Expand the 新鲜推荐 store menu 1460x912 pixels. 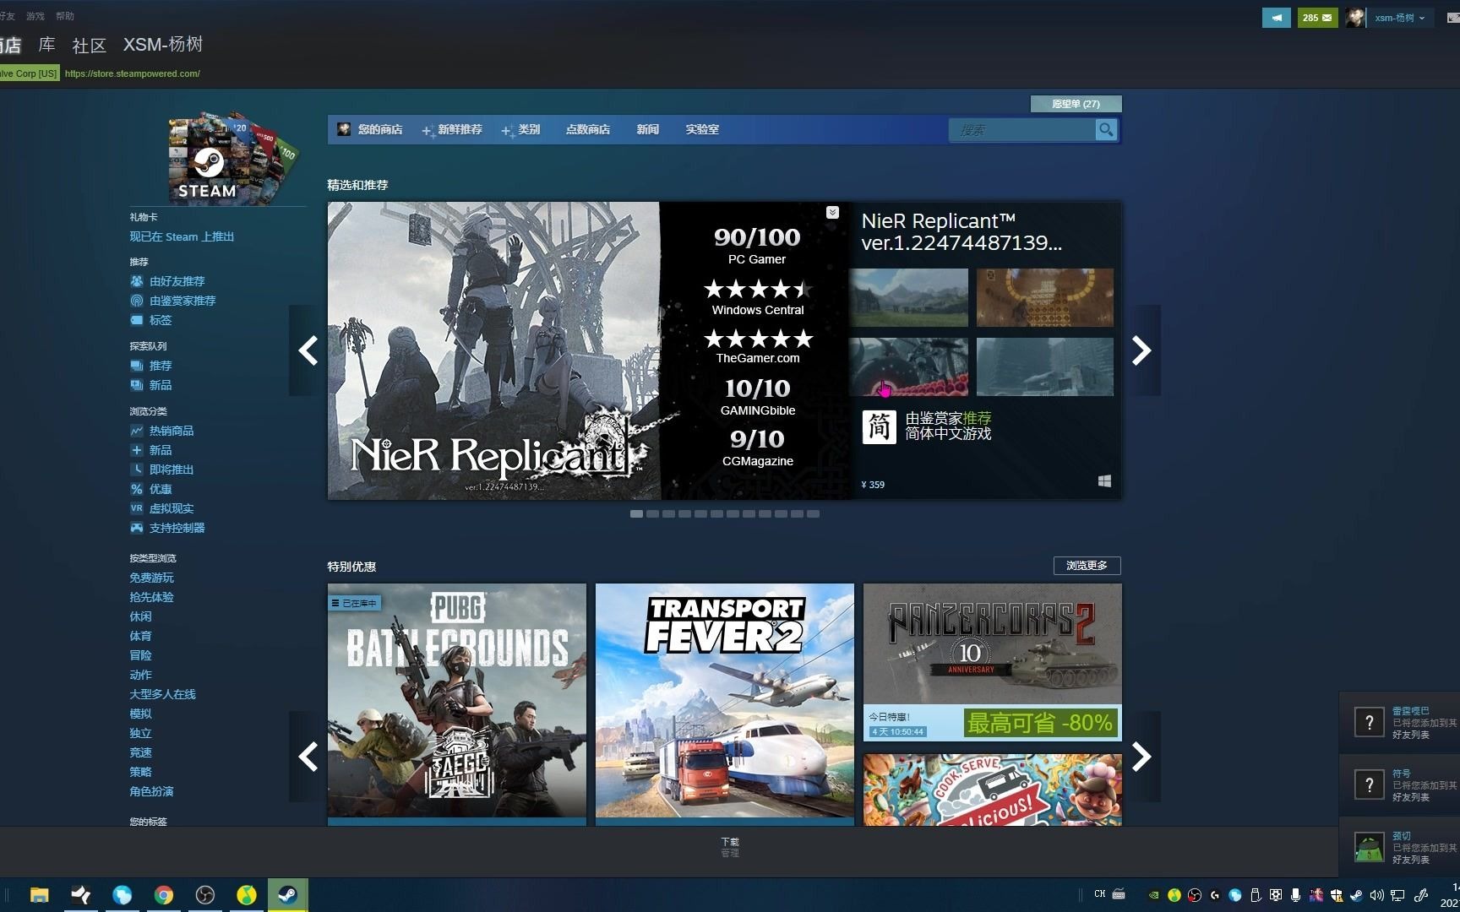[452, 130]
